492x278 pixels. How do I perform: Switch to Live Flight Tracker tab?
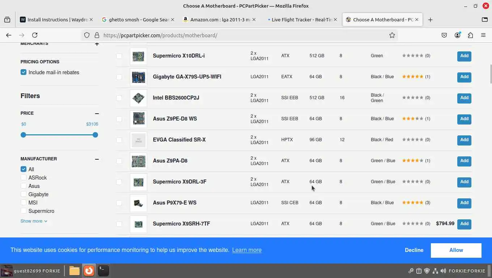click(x=301, y=20)
